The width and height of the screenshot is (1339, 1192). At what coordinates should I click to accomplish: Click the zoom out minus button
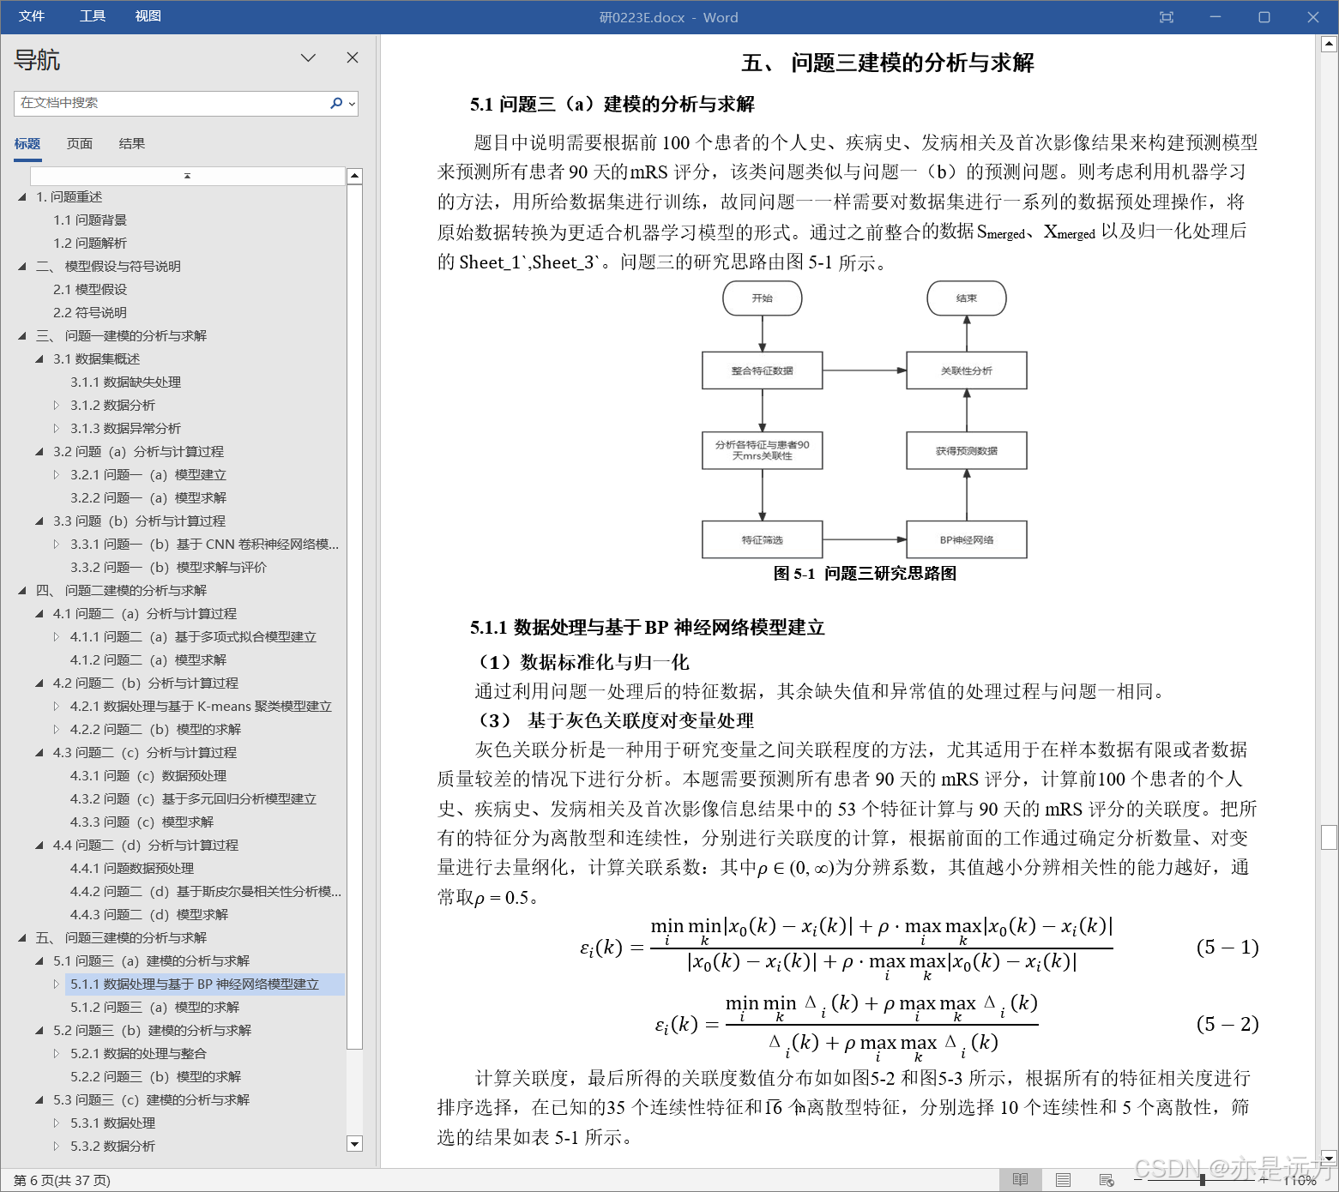click(1138, 1181)
